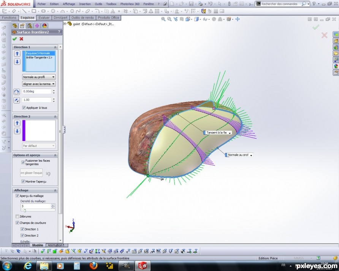
Task: Toggle curvature combs Direction 2 checkbox
Action: (22, 235)
